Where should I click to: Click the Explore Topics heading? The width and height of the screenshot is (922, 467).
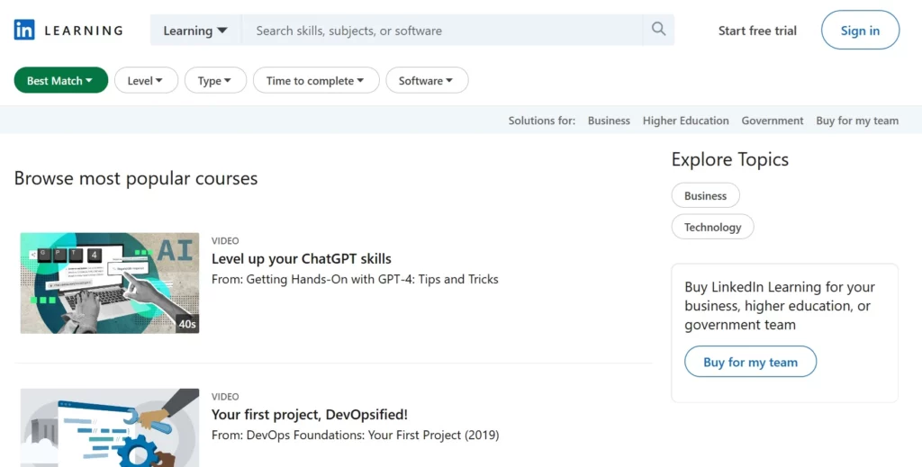[x=729, y=159]
